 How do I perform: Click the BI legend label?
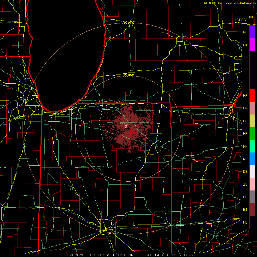[x=245, y=210]
